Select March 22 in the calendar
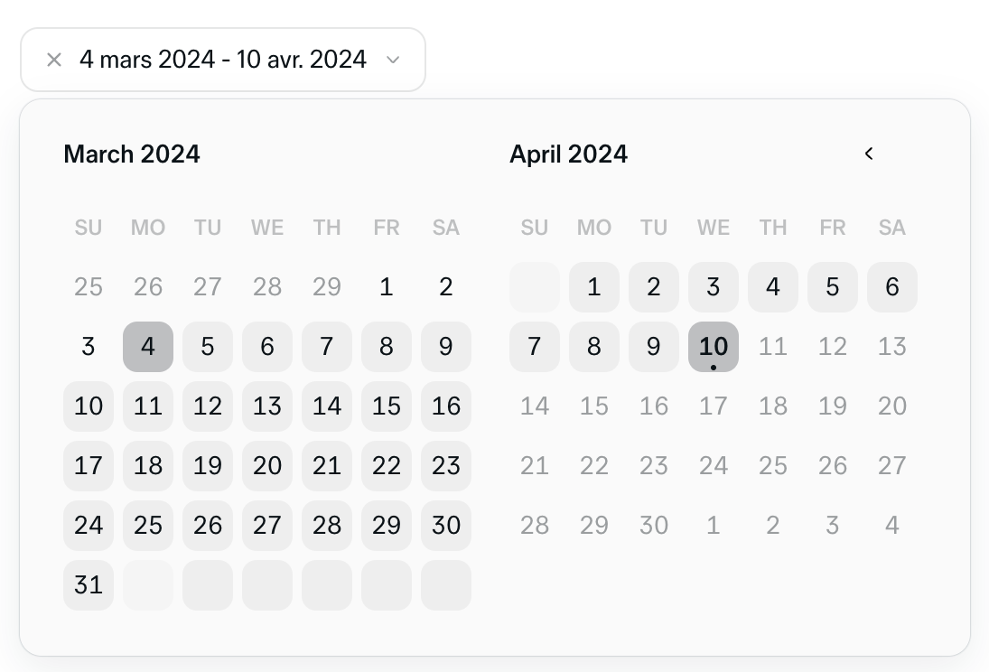Viewport: 989px width, 672px height. 387,465
